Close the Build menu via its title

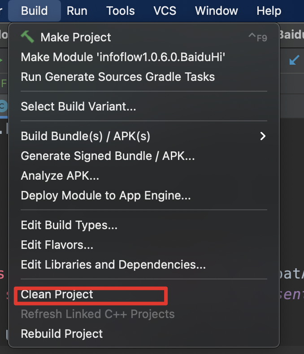(x=35, y=10)
